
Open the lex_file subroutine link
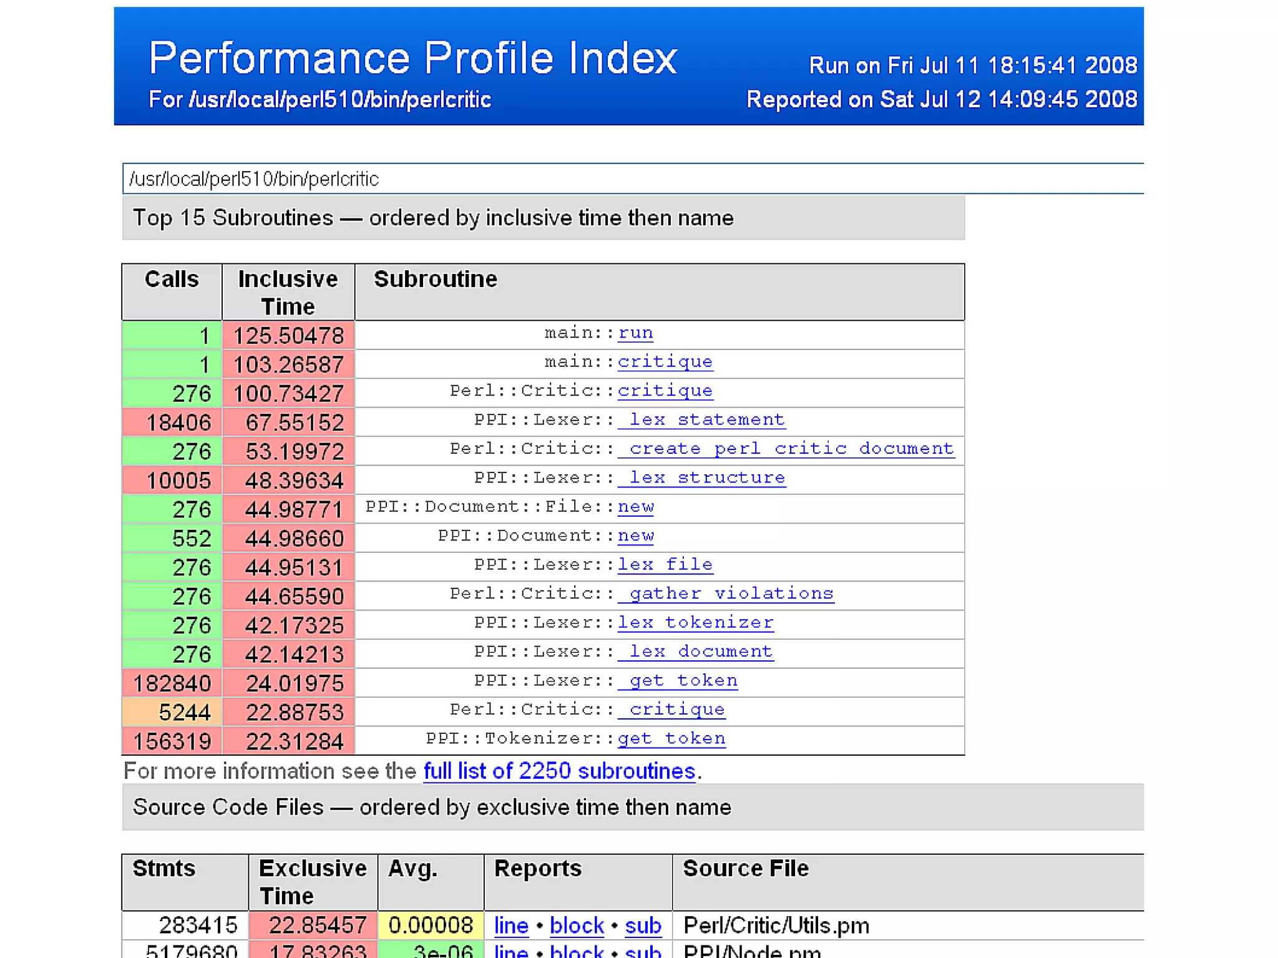tap(665, 565)
